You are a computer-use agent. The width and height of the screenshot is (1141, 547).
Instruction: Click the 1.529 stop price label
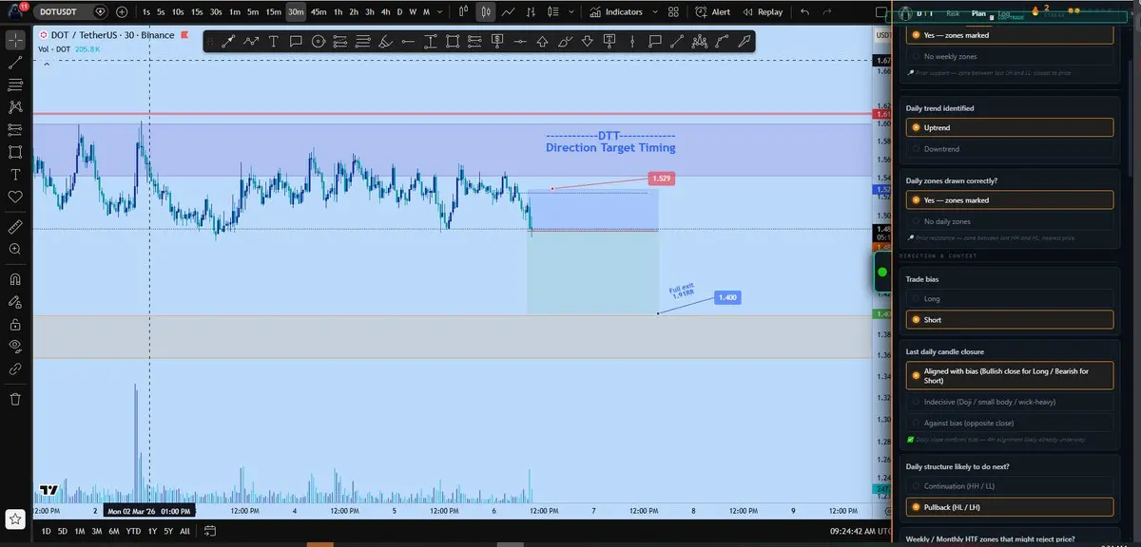[661, 179]
